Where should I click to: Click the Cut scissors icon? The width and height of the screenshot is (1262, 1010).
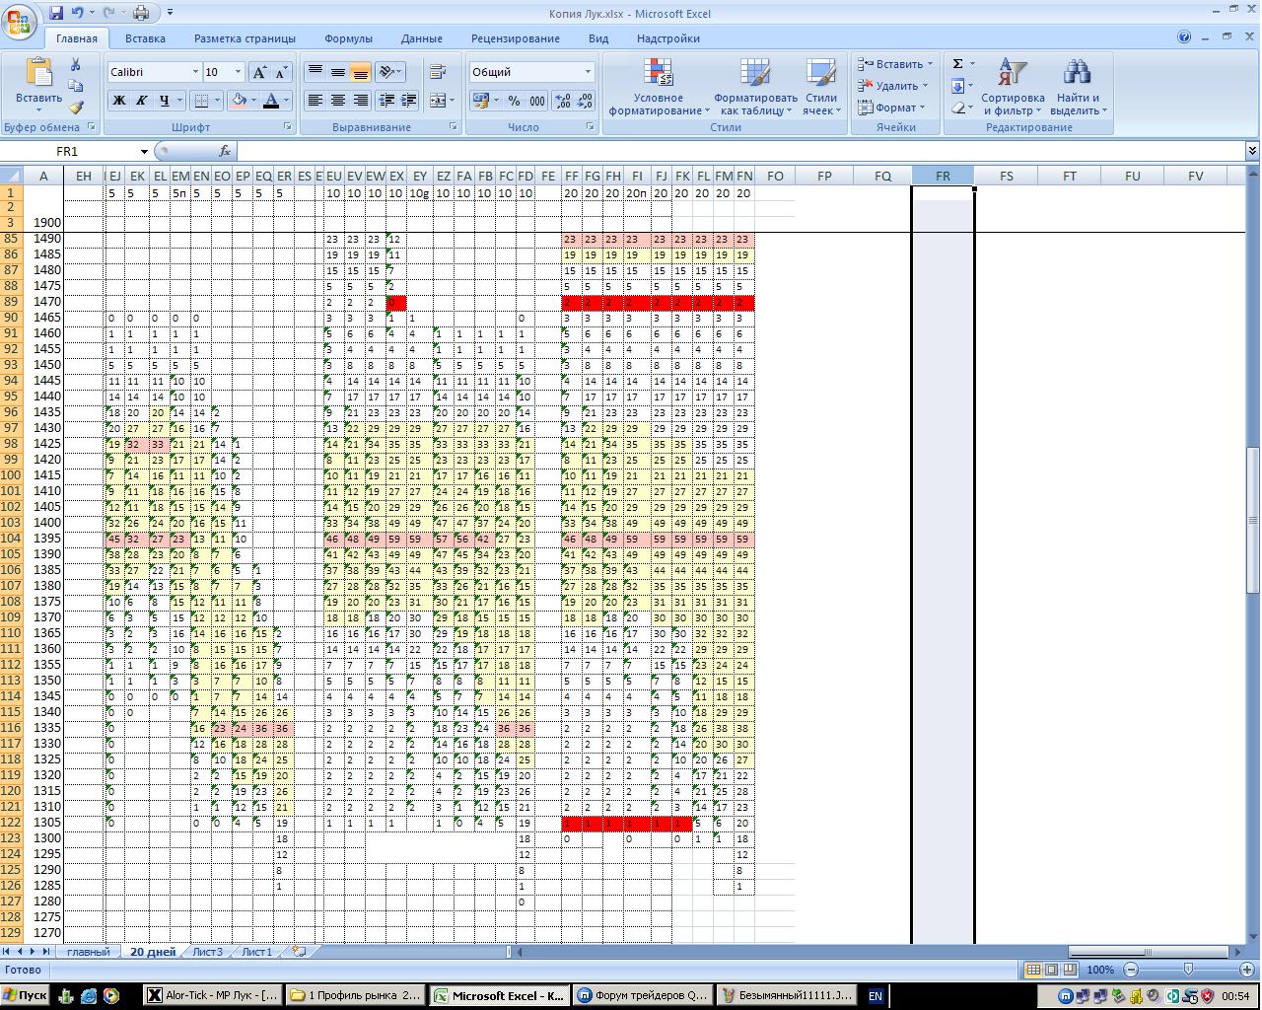pos(76,64)
